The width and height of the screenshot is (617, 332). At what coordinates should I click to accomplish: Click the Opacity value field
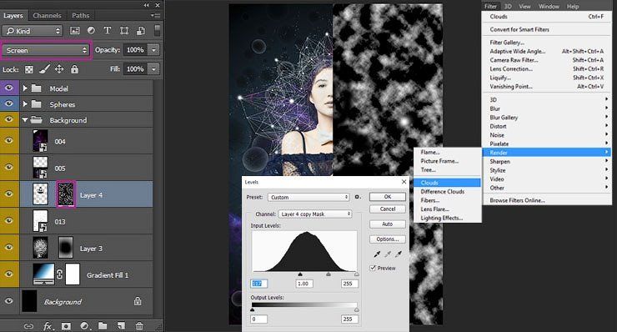(x=135, y=50)
